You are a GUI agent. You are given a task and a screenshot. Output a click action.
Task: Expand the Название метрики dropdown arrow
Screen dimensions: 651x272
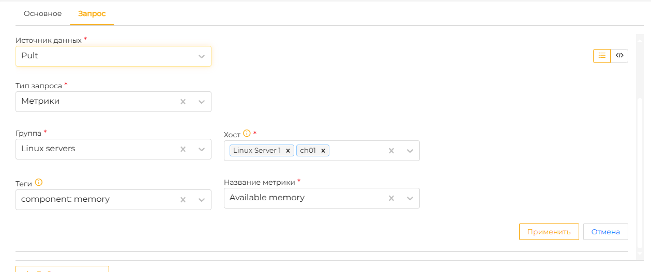(410, 198)
